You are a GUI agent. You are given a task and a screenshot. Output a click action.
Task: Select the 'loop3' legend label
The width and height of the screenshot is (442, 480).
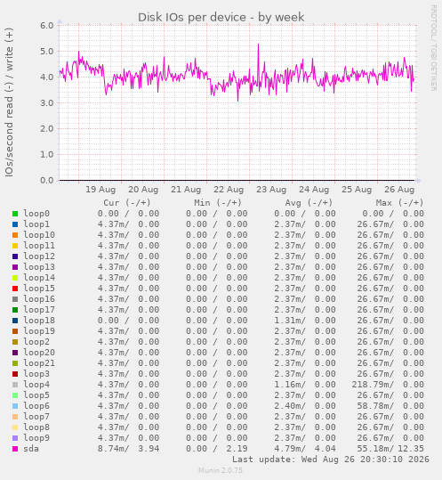pyautogui.click(x=36, y=374)
